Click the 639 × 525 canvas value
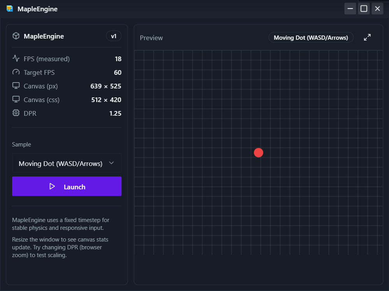The image size is (389, 291). point(106,86)
